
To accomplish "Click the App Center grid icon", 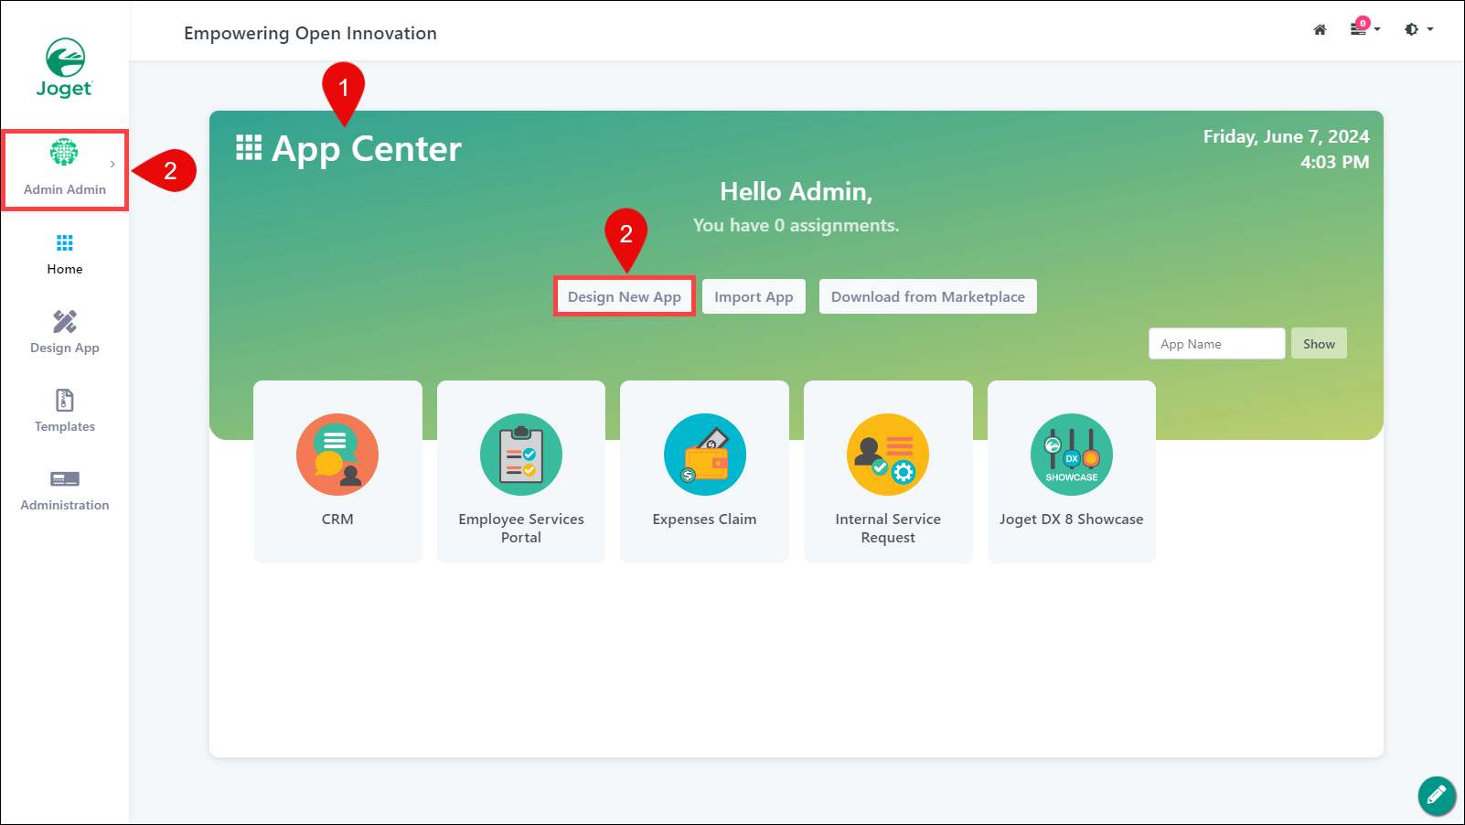I will tap(249, 147).
